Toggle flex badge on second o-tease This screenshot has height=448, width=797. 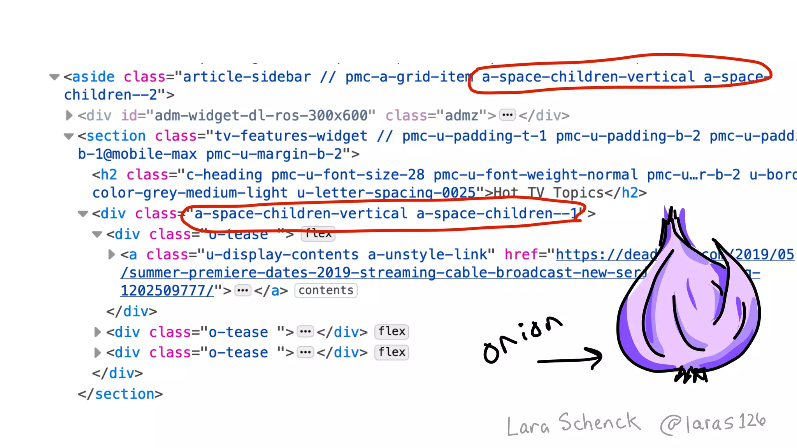[x=391, y=332]
